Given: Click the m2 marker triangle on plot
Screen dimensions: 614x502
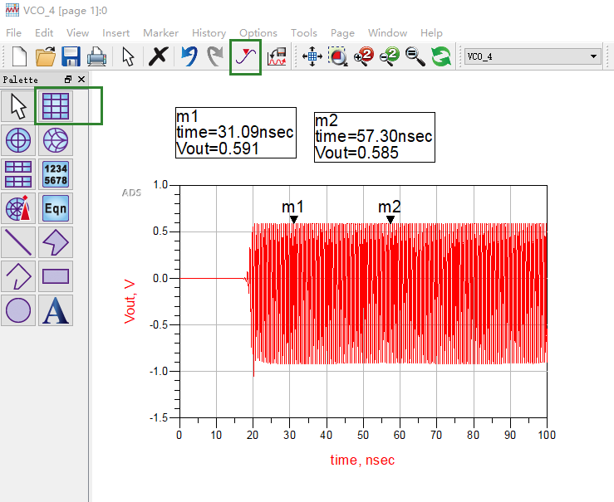Looking at the screenshot, I should coord(390,220).
